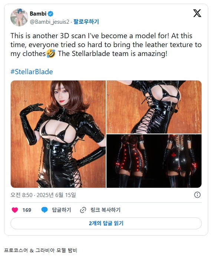Open the large left cosplay photo
Screen dimensions: 213x256
58,134
